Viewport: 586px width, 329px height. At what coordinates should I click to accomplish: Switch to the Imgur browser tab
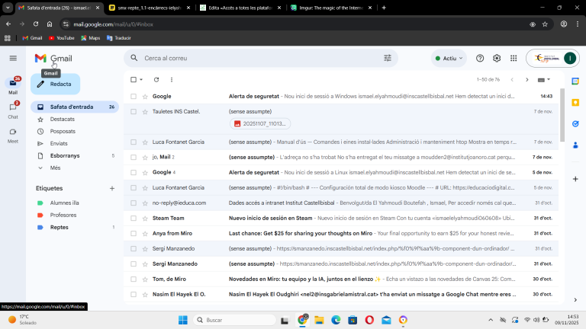tap(330, 8)
